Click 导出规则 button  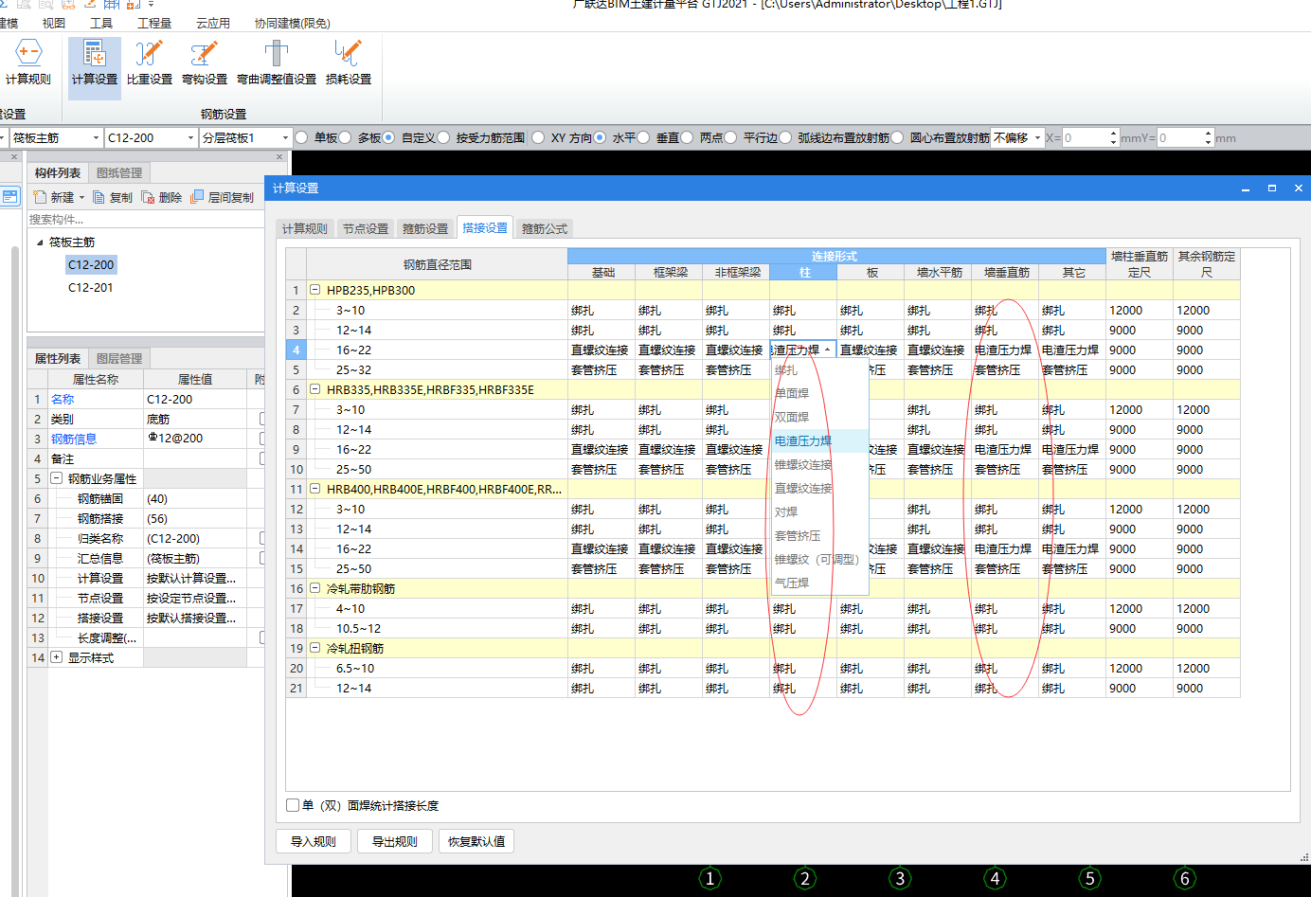(395, 841)
